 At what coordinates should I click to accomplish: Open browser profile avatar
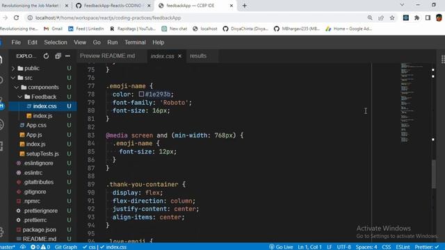click(x=439, y=18)
